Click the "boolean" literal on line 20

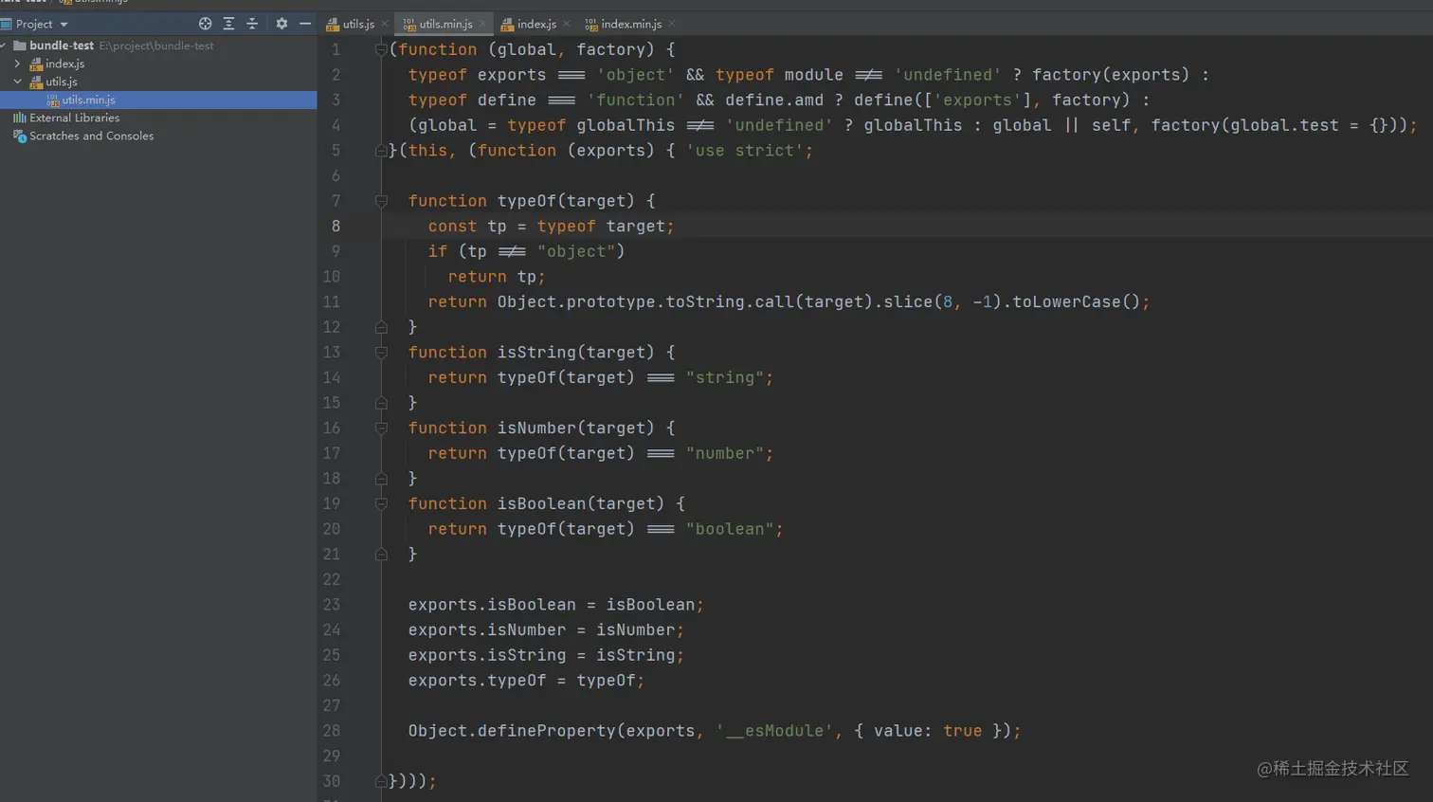click(x=730, y=530)
